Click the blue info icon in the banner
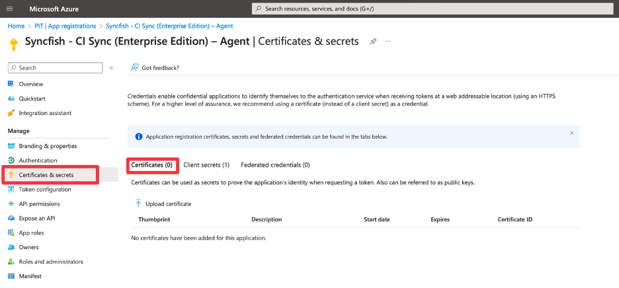Viewport: 619px width, 288px height. click(139, 137)
